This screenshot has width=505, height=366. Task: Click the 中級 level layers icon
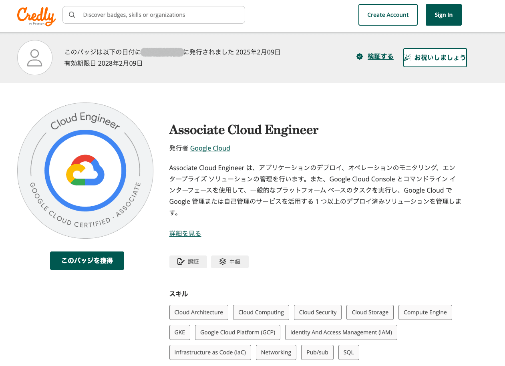(223, 262)
